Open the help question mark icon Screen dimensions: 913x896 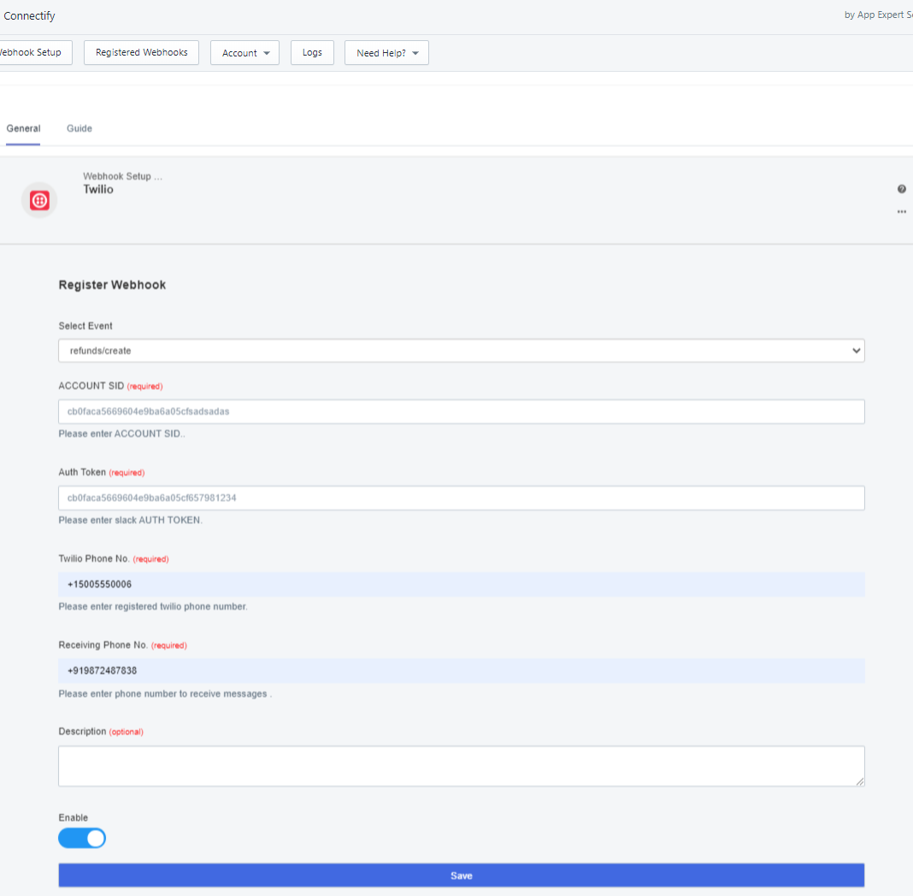pos(901,189)
